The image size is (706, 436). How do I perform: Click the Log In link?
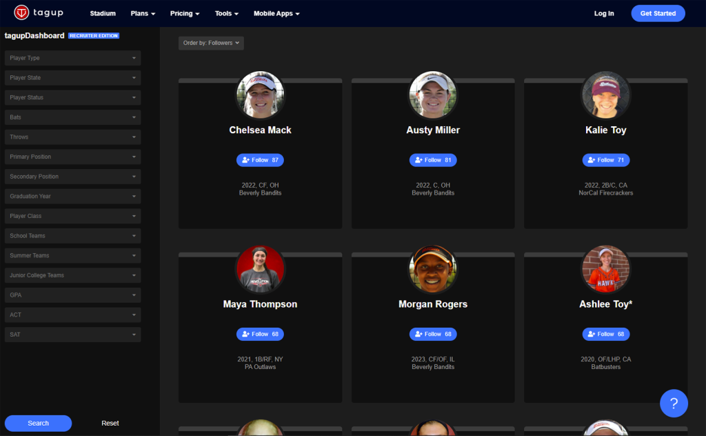coord(604,14)
